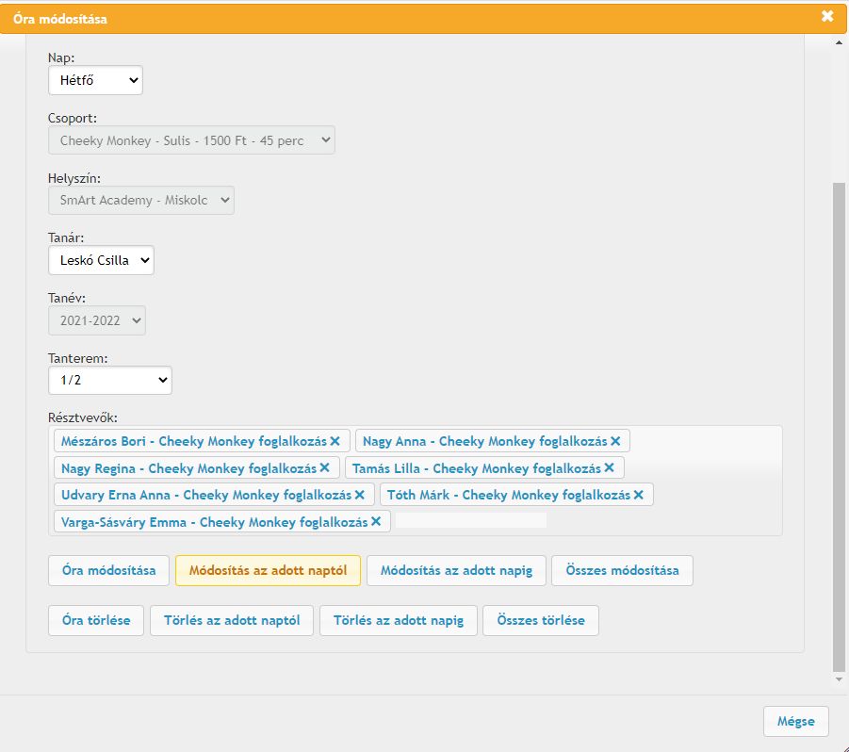Close the Óra módosítása dialog
The width and height of the screenshot is (849, 752).
(x=827, y=16)
